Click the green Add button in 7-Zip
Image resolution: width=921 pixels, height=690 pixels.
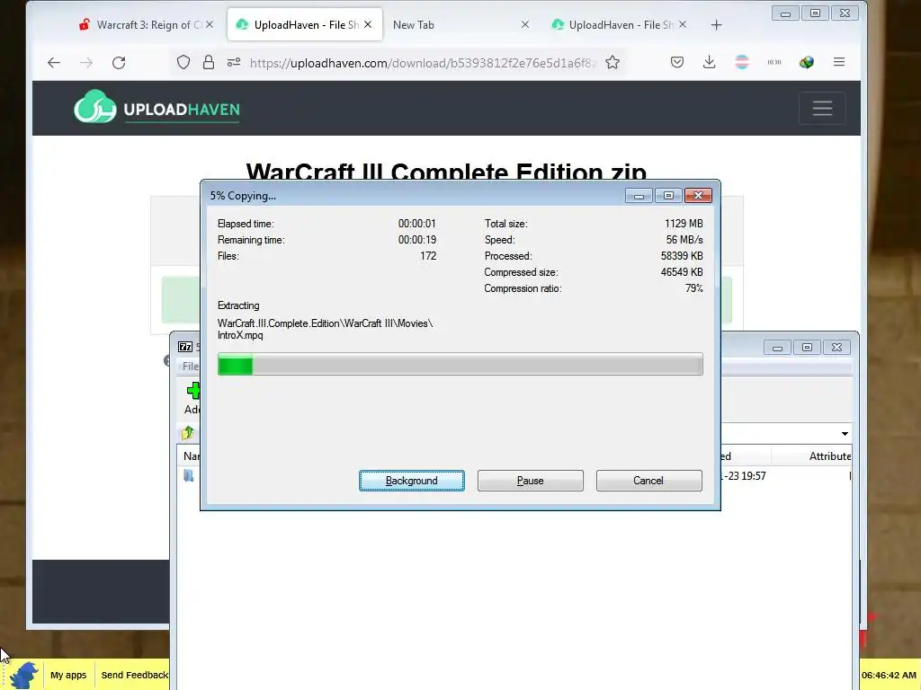click(x=192, y=398)
